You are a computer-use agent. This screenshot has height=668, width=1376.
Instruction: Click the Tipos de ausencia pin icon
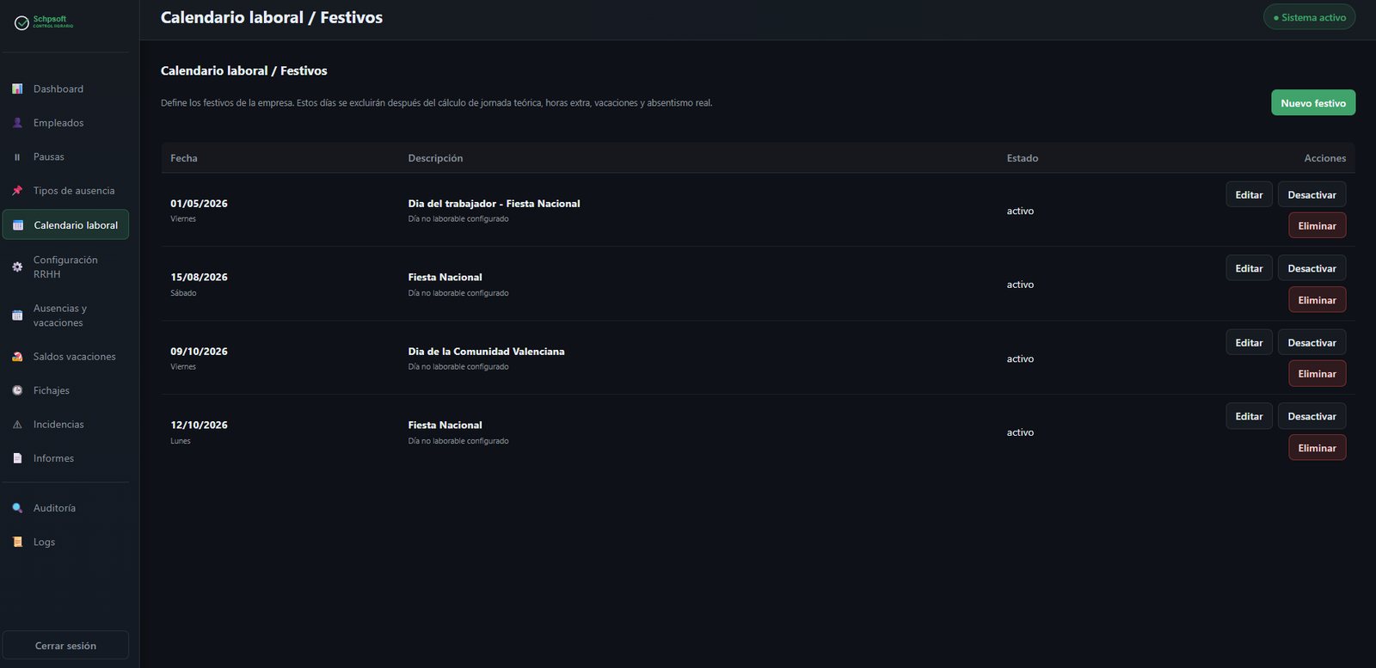coord(17,191)
